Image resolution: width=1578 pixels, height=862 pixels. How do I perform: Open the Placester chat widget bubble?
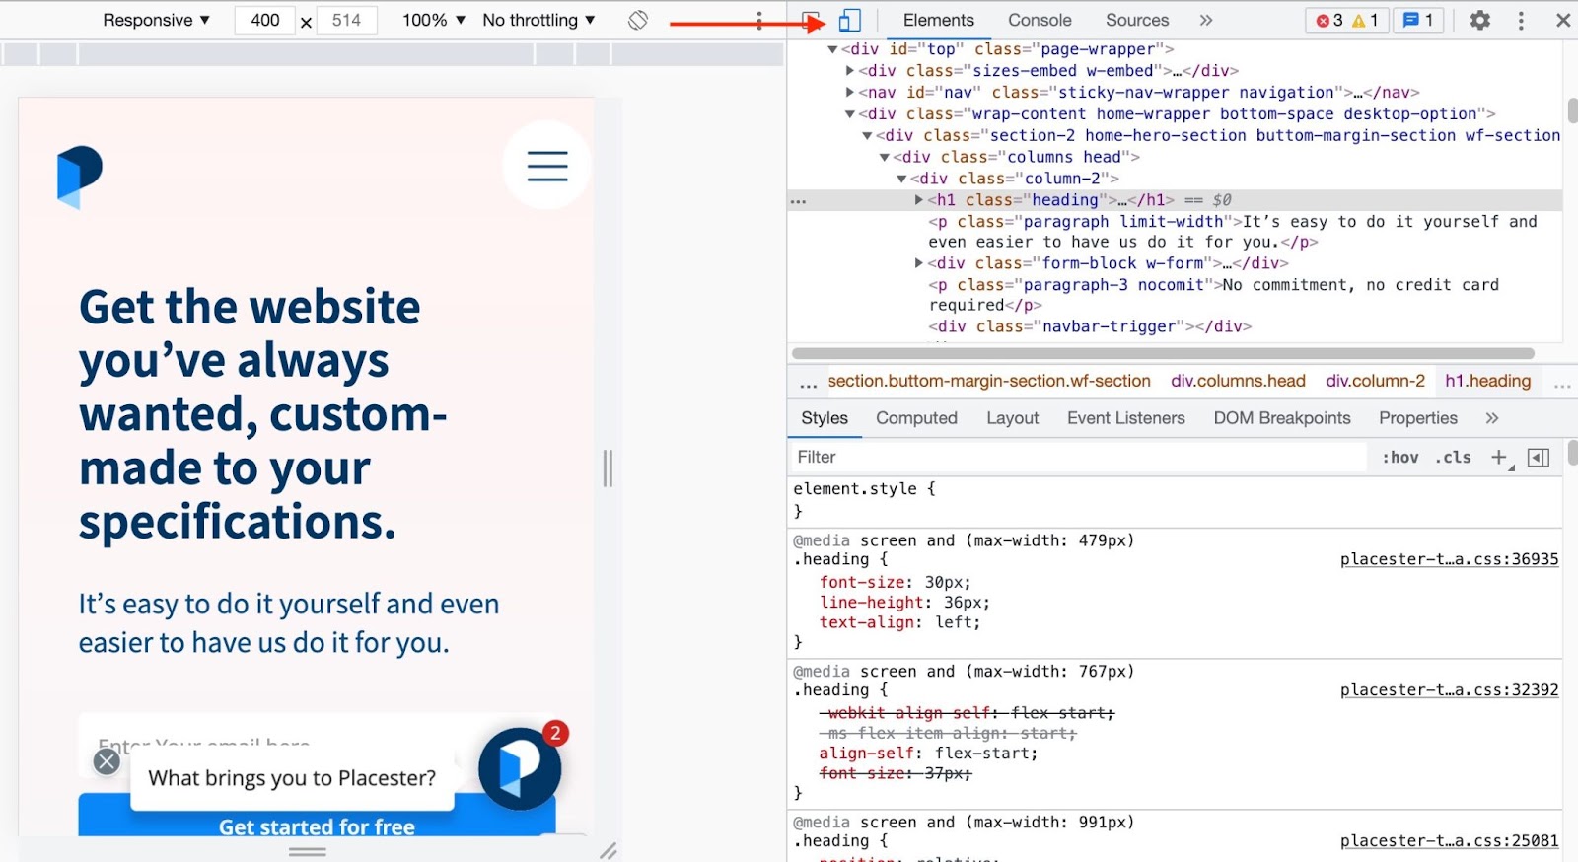pyautogui.click(x=520, y=768)
